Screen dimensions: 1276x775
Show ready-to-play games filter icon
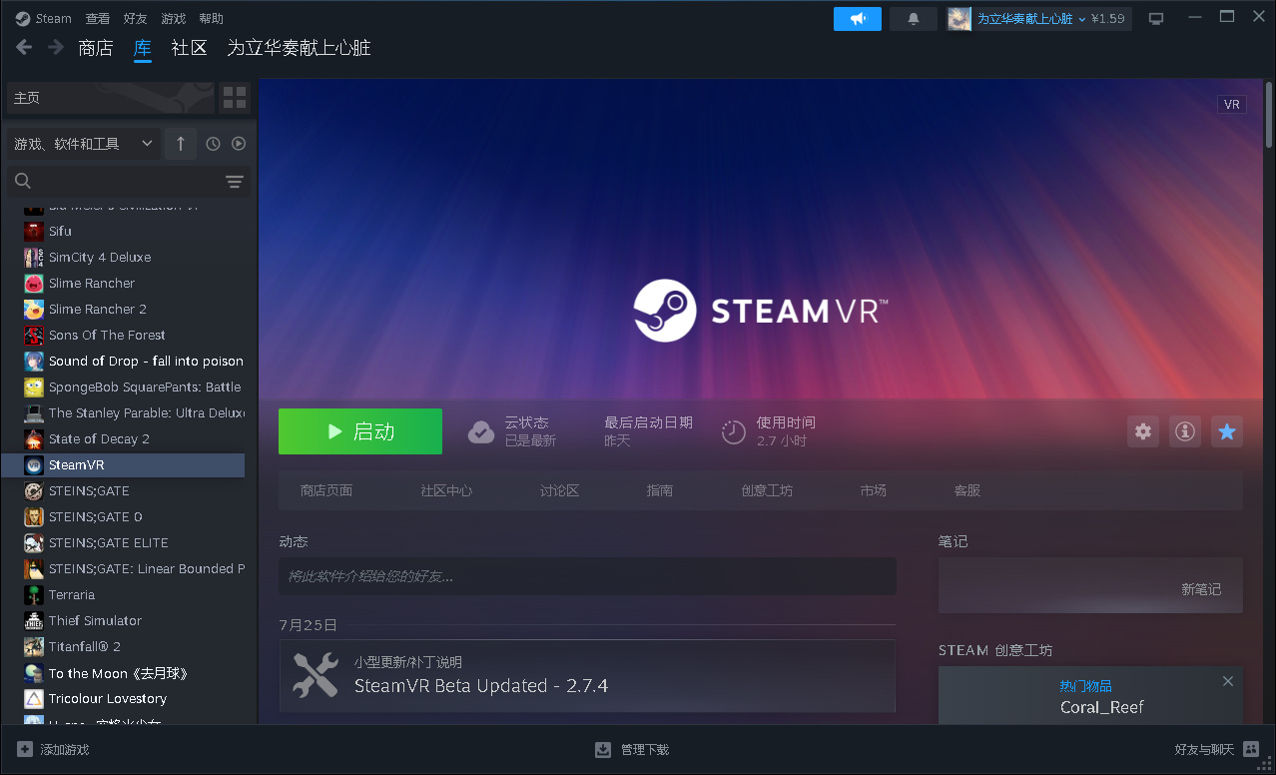point(239,144)
